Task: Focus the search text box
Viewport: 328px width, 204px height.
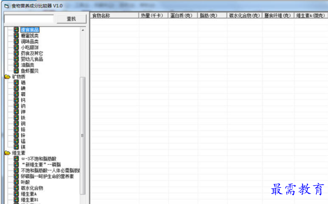Action: pyautogui.click(x=29, y=19)
